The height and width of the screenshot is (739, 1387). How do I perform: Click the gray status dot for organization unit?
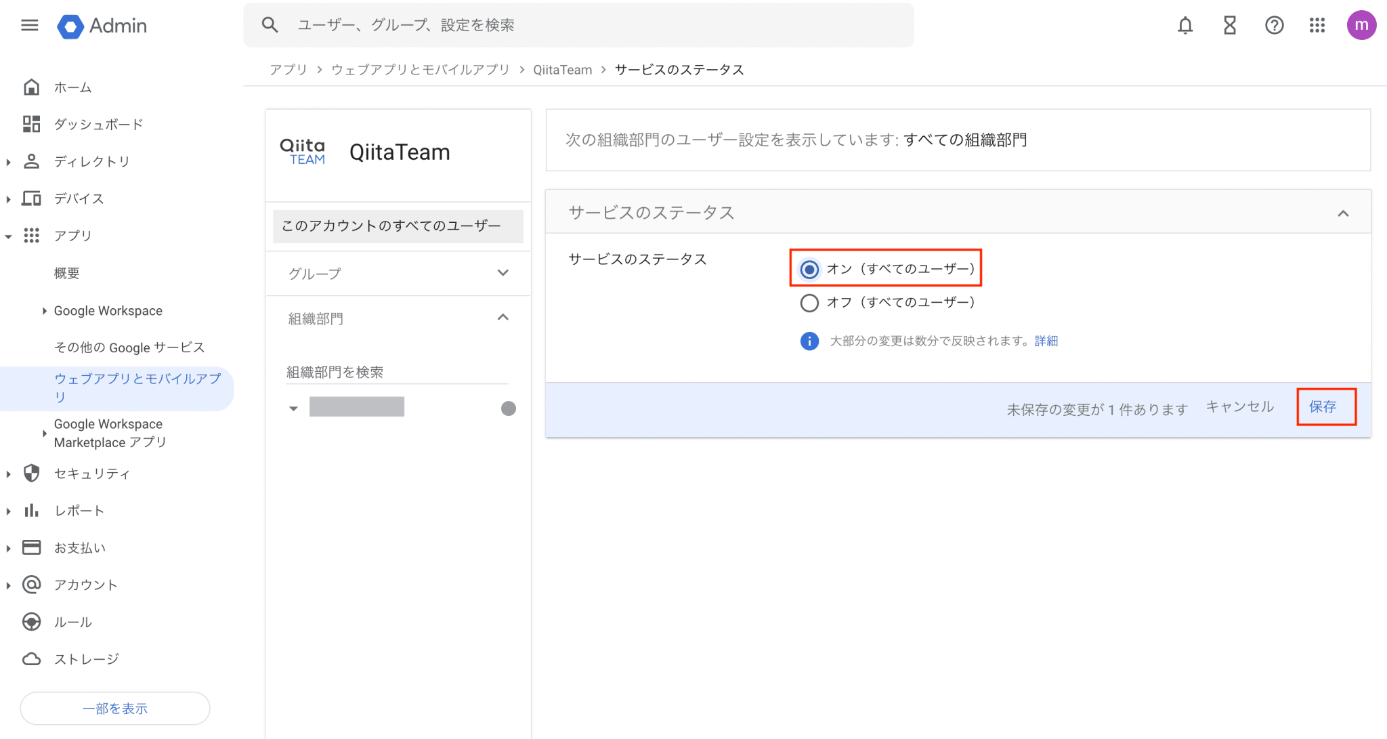508,408
